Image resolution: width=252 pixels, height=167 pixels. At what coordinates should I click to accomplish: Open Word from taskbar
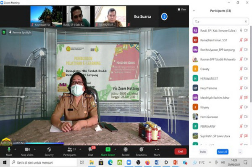[x=157, y=162]
